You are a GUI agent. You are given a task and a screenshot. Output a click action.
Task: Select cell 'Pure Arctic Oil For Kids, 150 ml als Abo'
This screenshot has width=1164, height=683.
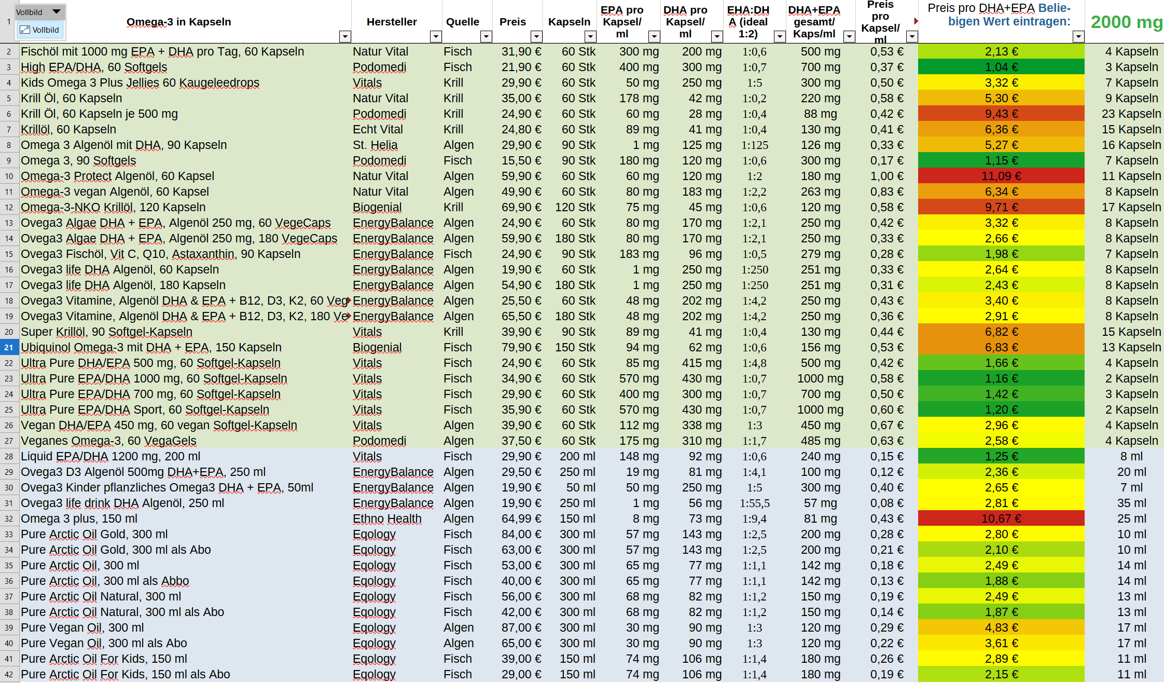[x=185, y=674]
